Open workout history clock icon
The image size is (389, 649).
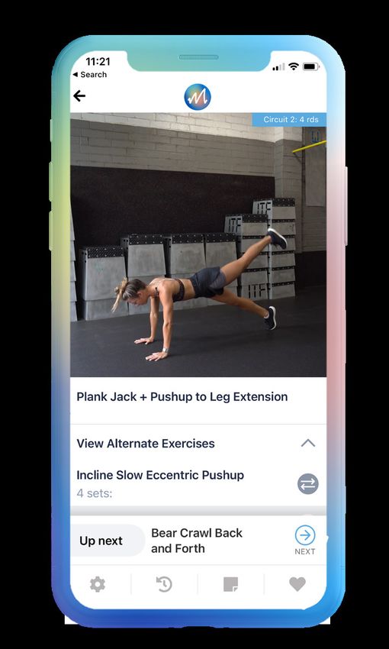click(164, 584)
